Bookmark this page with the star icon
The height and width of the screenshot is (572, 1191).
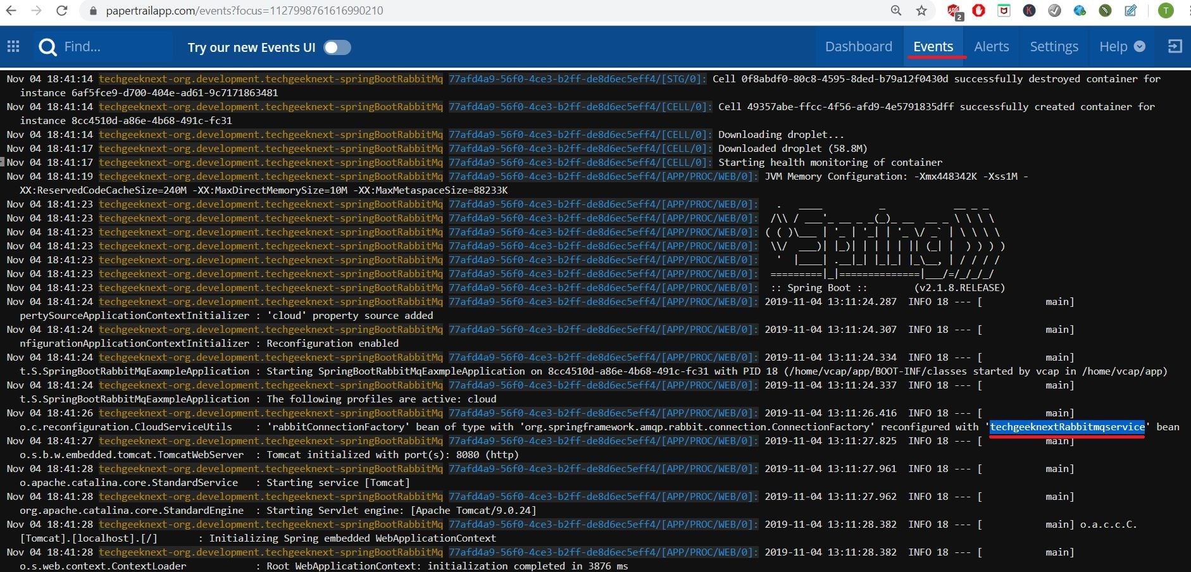click(x=921, y=11)
